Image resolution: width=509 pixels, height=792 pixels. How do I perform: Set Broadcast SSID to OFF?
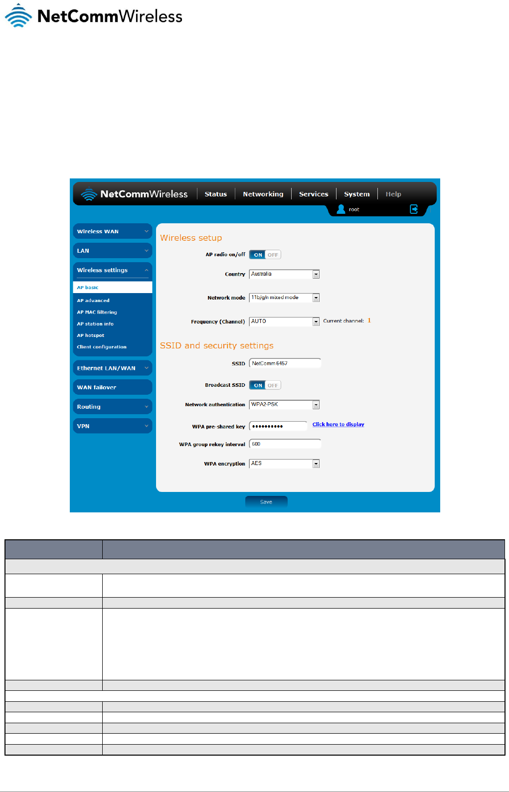(273, 385)
